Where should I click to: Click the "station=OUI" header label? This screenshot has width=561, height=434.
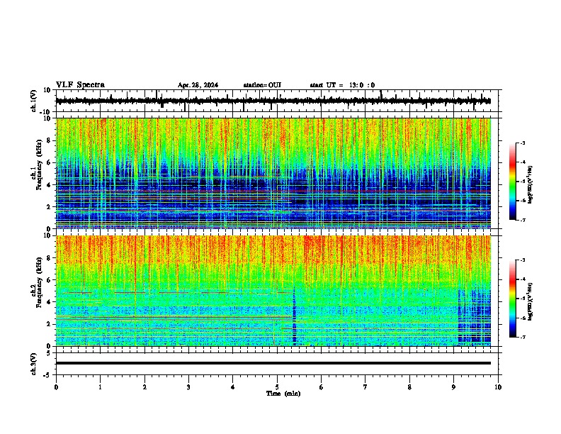(x=262, y=85)
